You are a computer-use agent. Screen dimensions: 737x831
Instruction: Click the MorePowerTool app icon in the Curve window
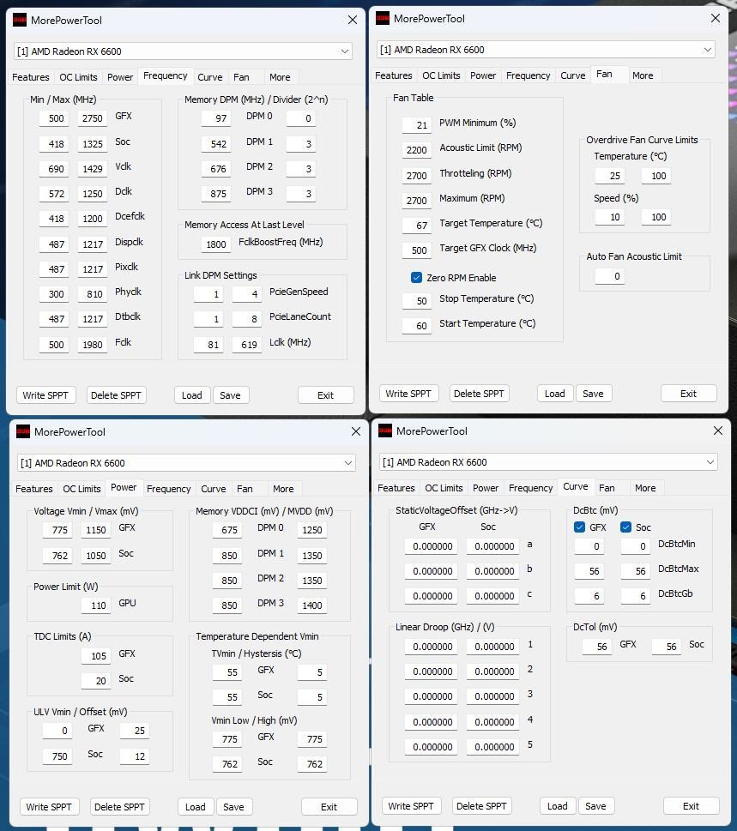pyautogui.click(x=385, y=431)
